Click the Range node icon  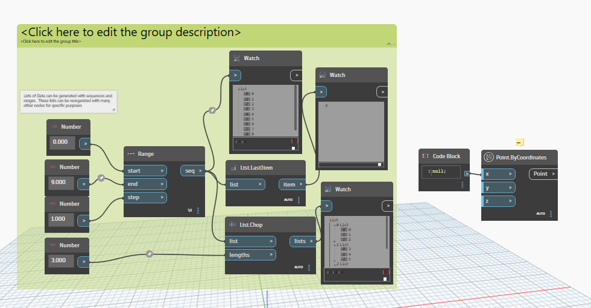[x=131, y=154]
